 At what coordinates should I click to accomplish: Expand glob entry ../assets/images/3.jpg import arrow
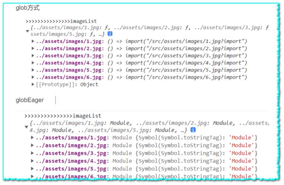click(33, 55)
